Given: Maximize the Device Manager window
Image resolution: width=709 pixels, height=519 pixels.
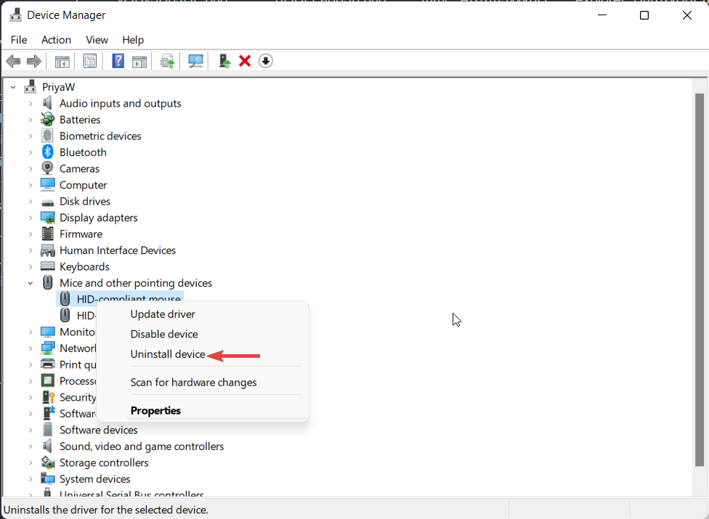Looking at the screenshot, I should click(644, 15).
